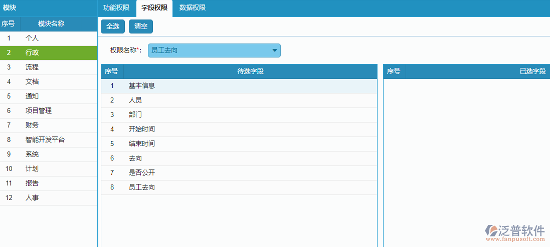
Task: Select the 计划 module row
Action: tap(49, 169)
